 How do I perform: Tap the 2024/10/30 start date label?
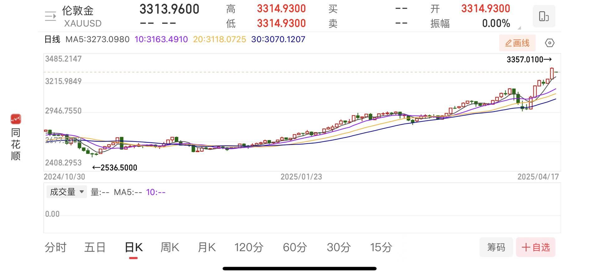(x=64, y=177)
